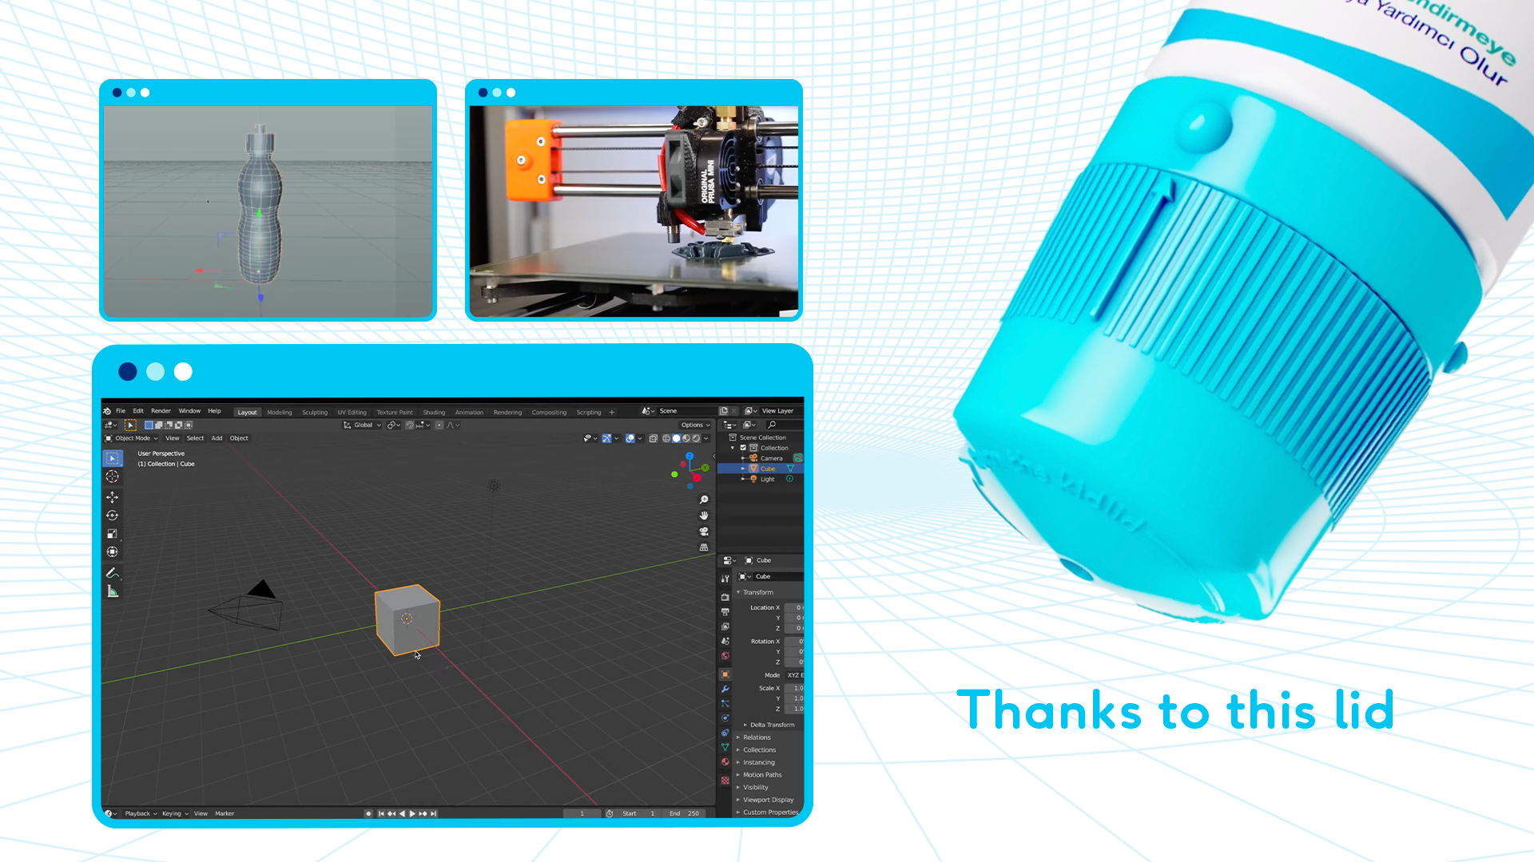The height and width of the screenshot is (862, 1534).
Task: Enable the Collection checkbox in the outliner
Action: click(743, 448)
